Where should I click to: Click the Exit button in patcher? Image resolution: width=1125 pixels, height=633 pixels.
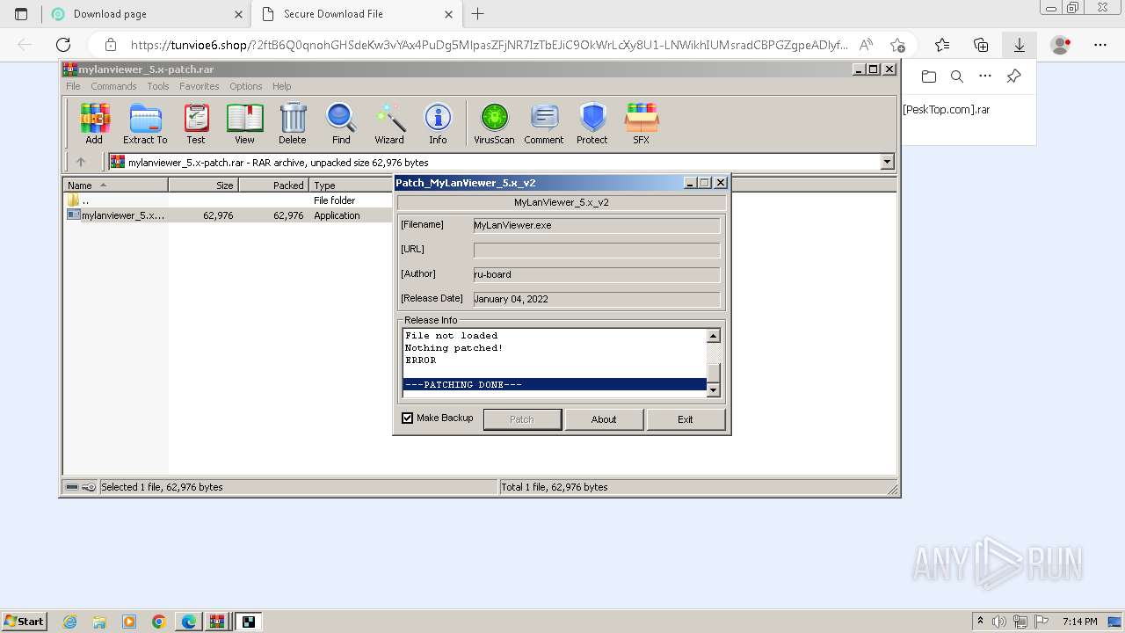(x=686, y=419)
